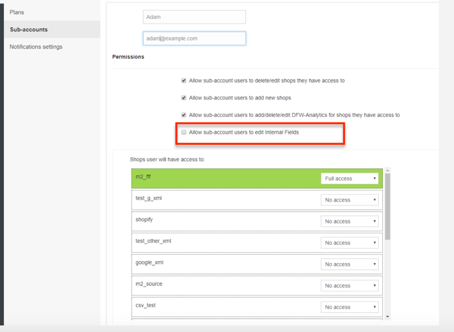Screen dimensions: 454x332
Task: Select Sub-accounts in the sidebar
Action: (28, 30)
